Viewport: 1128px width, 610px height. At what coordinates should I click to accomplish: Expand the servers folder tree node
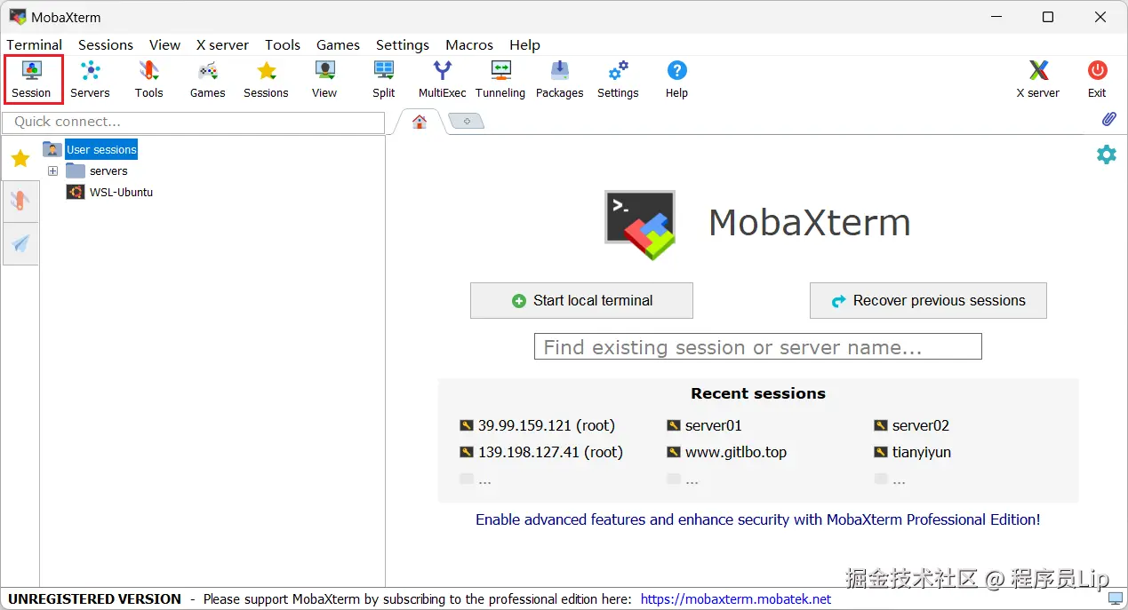(53, 170)
